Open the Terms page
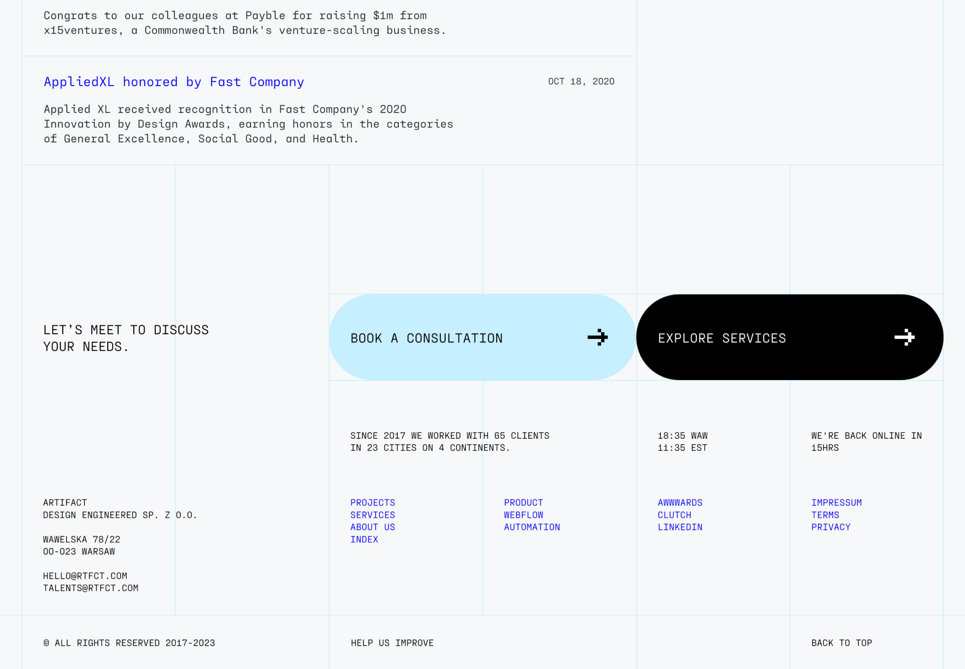 pos(825,515)
